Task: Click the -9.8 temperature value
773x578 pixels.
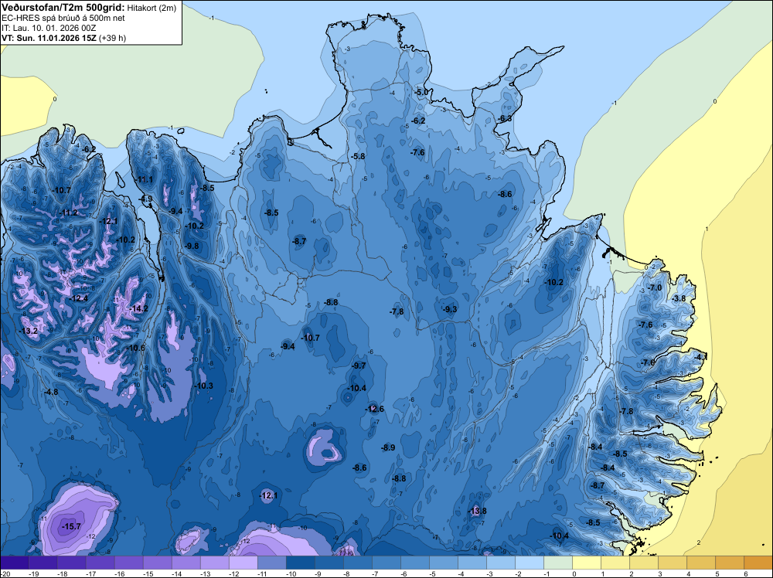Action: 192,246
